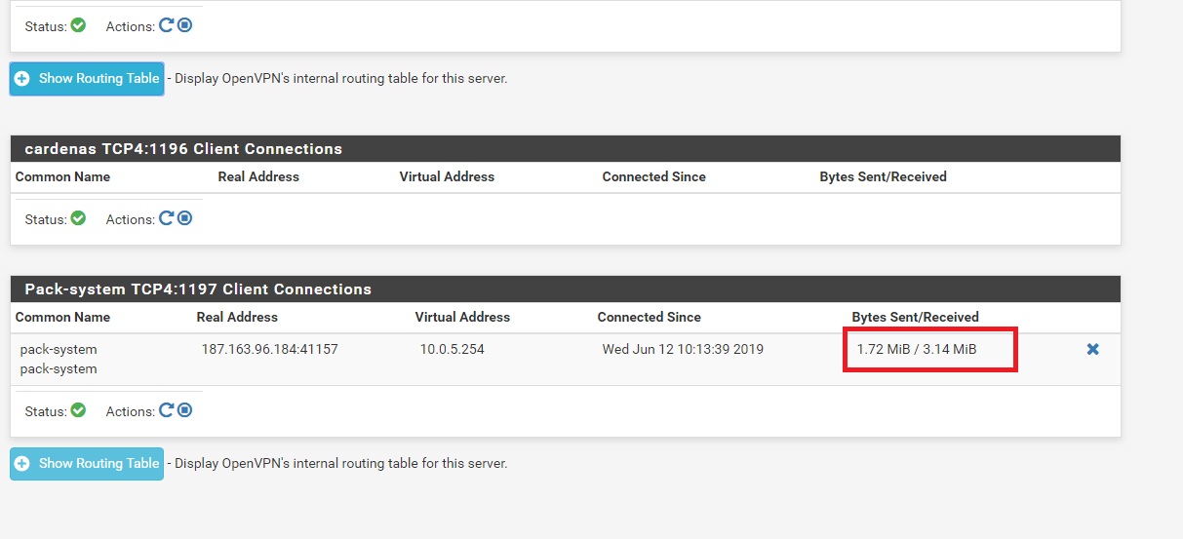Click Common Name column header in cardenas table
The height and width of the screenshot is (539, 1183).
point(62,177)
